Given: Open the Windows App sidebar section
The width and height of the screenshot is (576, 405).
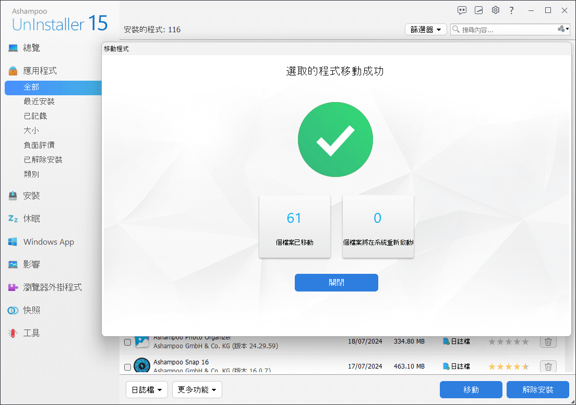Looking at the screenshot, I should [x=49, y=242].
